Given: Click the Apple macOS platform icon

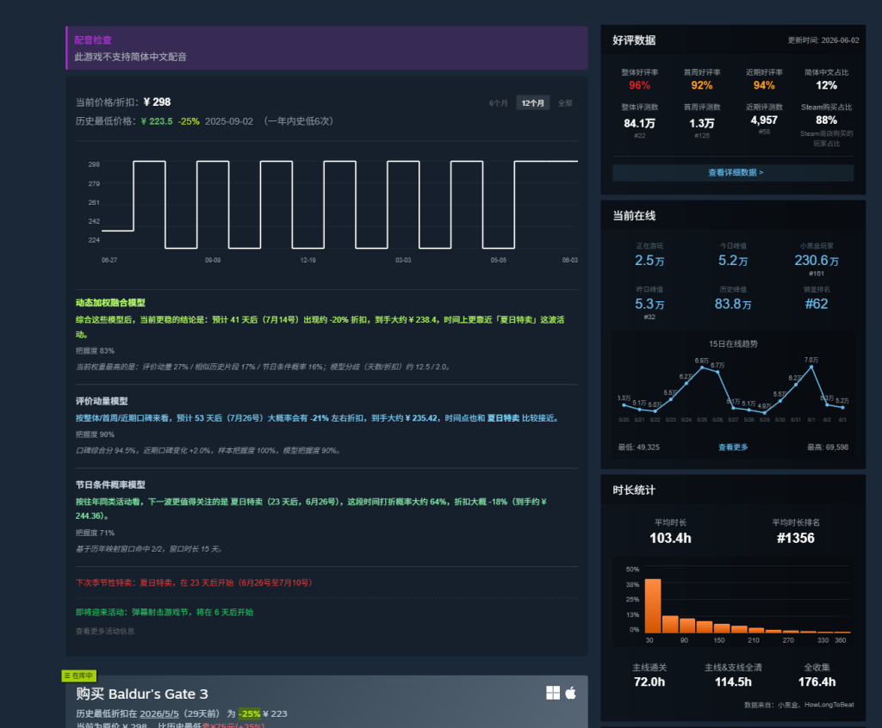Looking at the screenshot, I should click(570, 693).
